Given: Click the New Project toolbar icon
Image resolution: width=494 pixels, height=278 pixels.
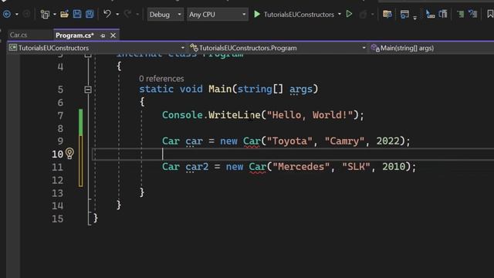Looking at the screenshot, I should (x=45, y=15).
